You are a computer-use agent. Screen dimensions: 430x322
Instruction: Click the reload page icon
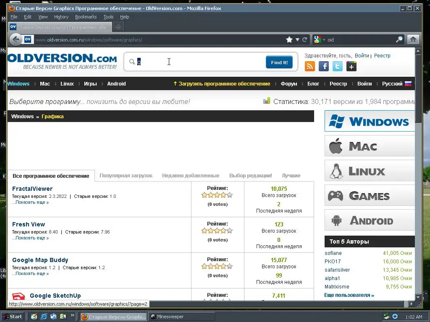[305, 40]
